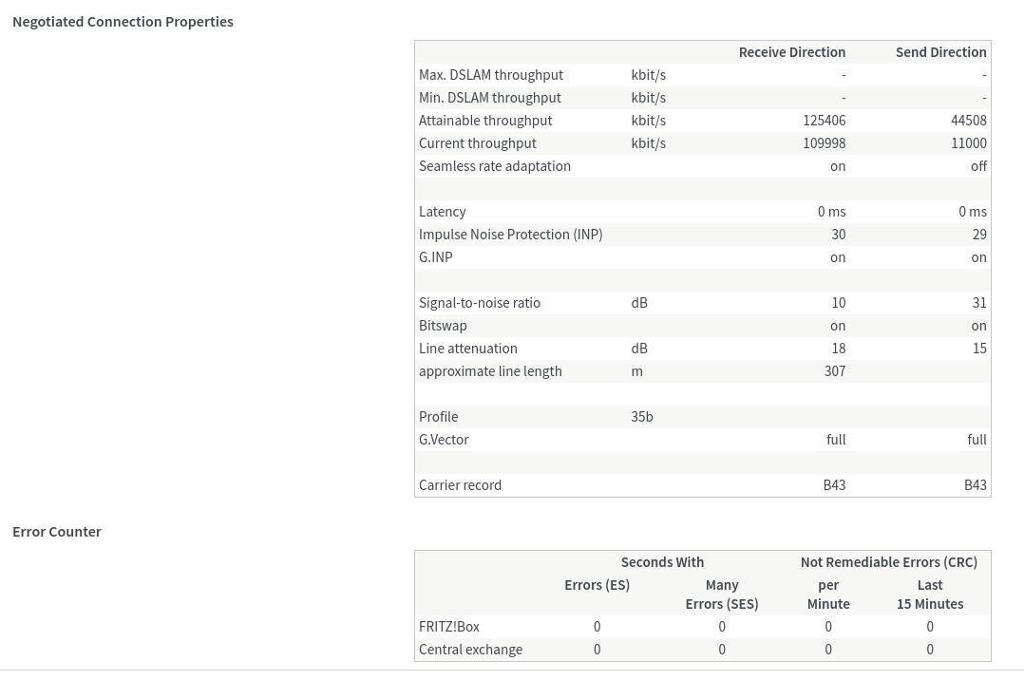Screen dimensions: 1024x680
Task: Click the Seconds With column header
Action: (662, 562)
